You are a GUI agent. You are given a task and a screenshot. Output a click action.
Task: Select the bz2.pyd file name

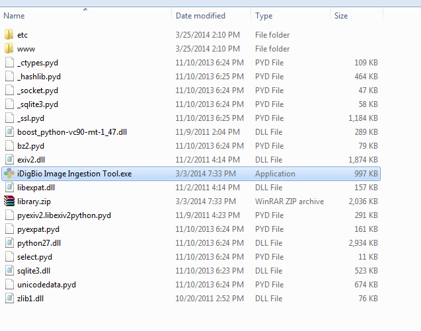[x=31, y=146]
